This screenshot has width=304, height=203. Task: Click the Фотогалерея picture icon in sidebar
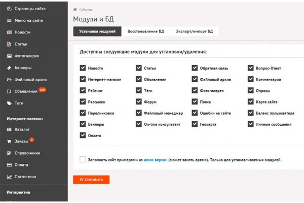(x=9, y=56)
